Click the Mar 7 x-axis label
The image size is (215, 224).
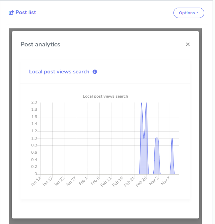tap(165, 180)
